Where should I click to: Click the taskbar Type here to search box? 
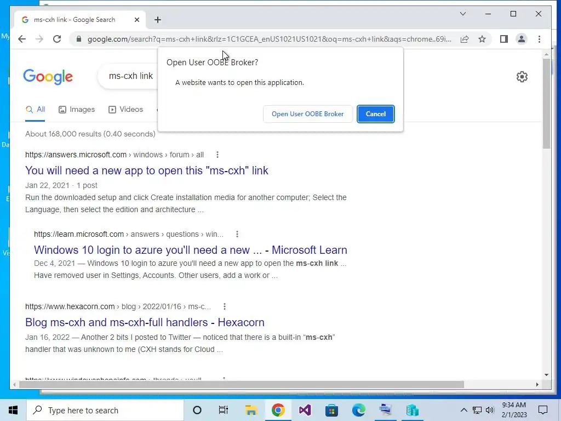pyautogui.click(x=105, y=410)
